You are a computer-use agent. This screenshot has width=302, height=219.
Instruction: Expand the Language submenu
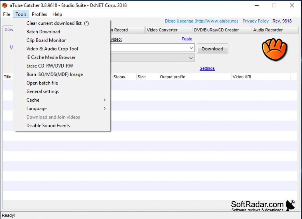click(x=62, y=109)
